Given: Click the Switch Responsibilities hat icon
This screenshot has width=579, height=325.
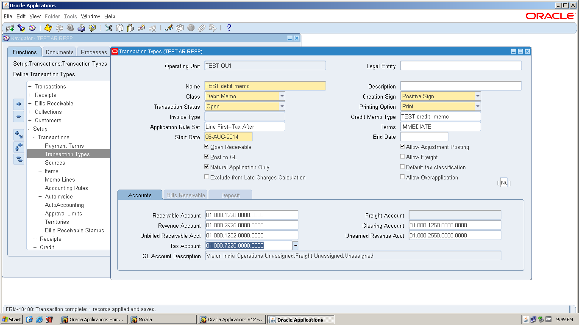Looking at the screenshot, I should (70, 28).
